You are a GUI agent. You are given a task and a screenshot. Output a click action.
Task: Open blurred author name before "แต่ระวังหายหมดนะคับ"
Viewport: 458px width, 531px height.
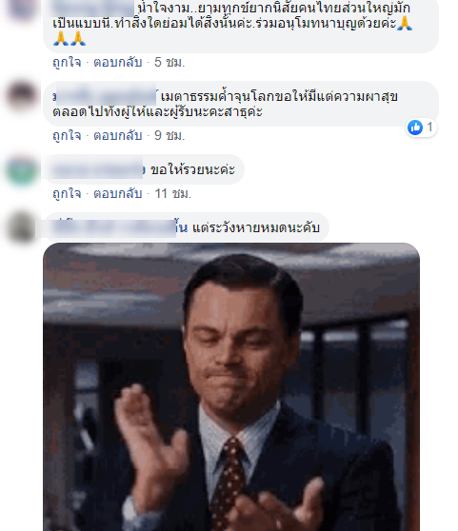point(115,227)
